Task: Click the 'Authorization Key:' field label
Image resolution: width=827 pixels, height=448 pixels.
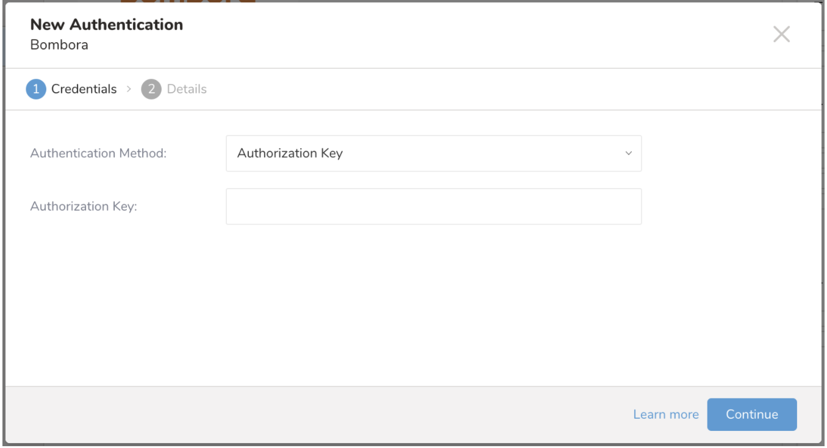Action: pos(84,206)
